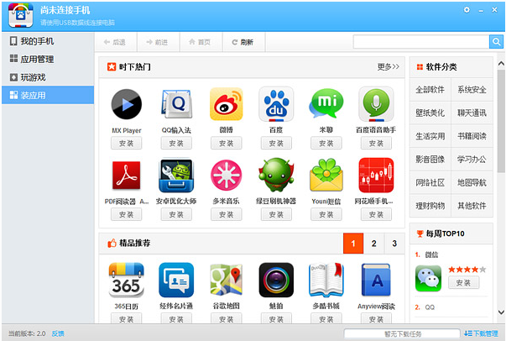Switch 精品推荐 to page 3
The width and height of the screenshot is (506, 341).
394,244
